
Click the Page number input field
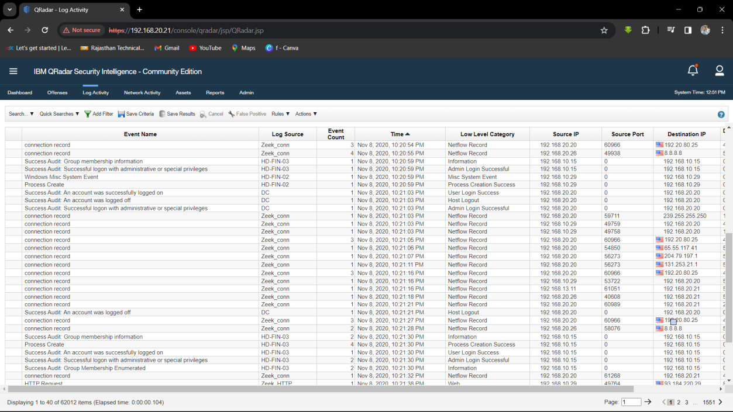[631, 402]
